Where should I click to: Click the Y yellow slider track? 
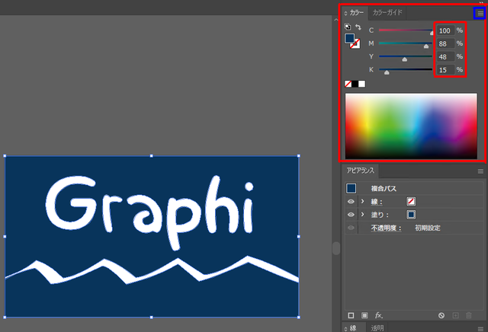pos(406,56)
